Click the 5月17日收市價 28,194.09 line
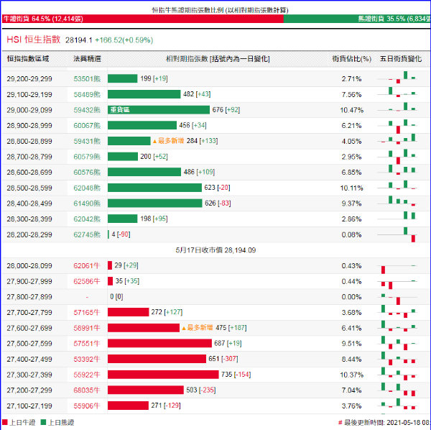This screenshot has width=431, height=430. pos(215,250)
